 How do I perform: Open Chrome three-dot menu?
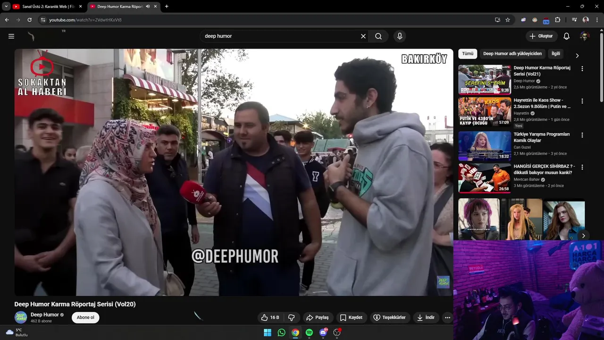click(596, 20)
